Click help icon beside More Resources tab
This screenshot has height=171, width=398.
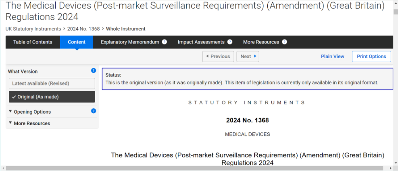click(284, 42)
